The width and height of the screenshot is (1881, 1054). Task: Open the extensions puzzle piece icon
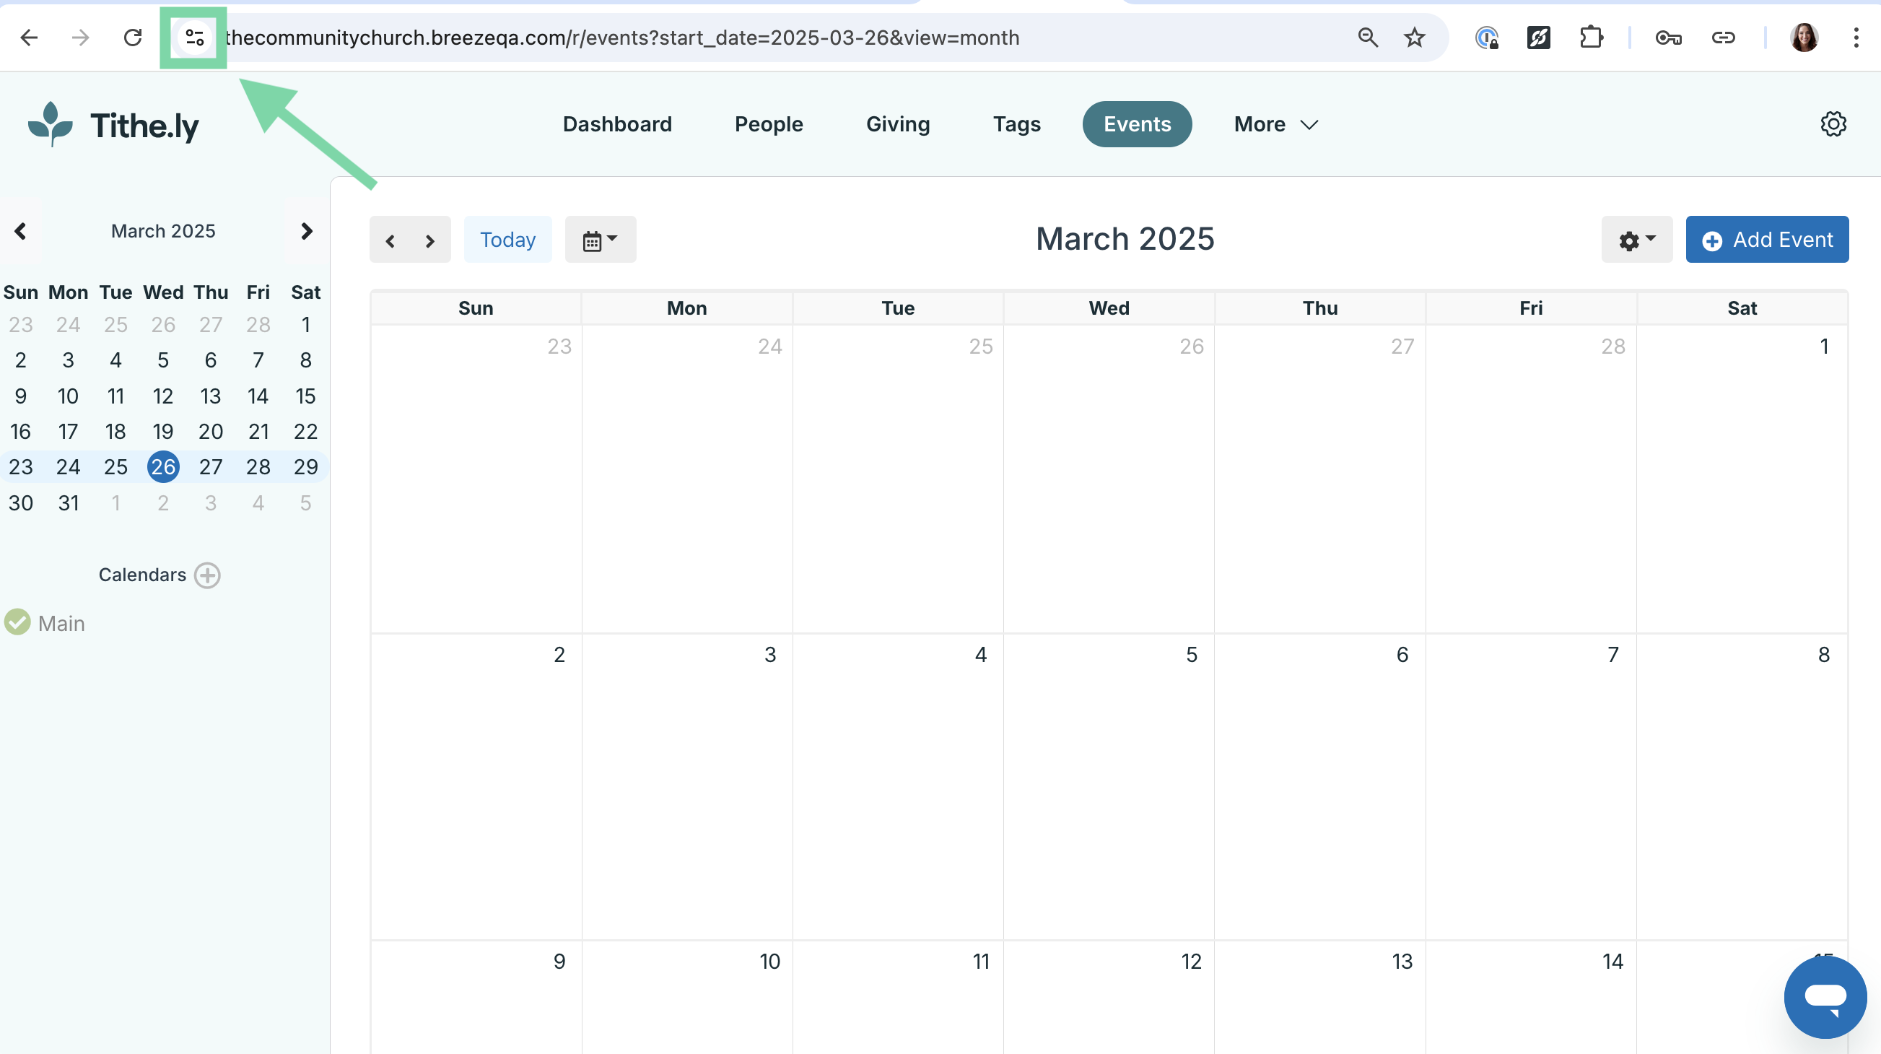tap(1591, 38)
